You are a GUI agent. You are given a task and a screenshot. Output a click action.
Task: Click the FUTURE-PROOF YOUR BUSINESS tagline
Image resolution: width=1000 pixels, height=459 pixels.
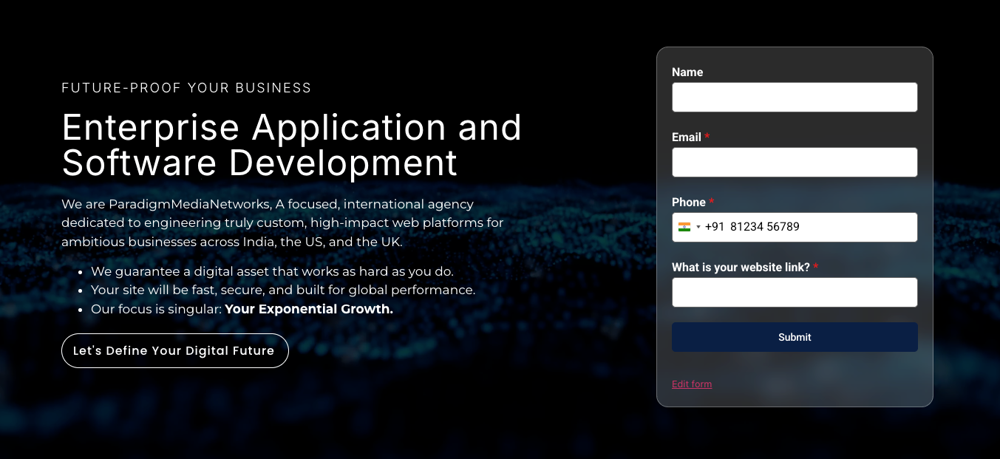click(186, 88)
